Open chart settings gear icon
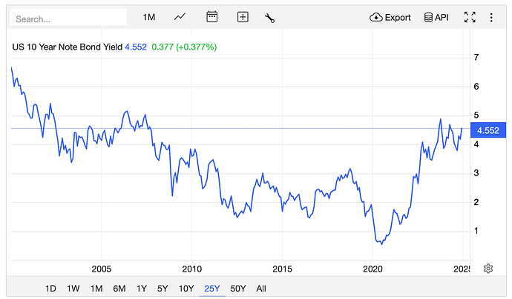 tap(488, 268)
